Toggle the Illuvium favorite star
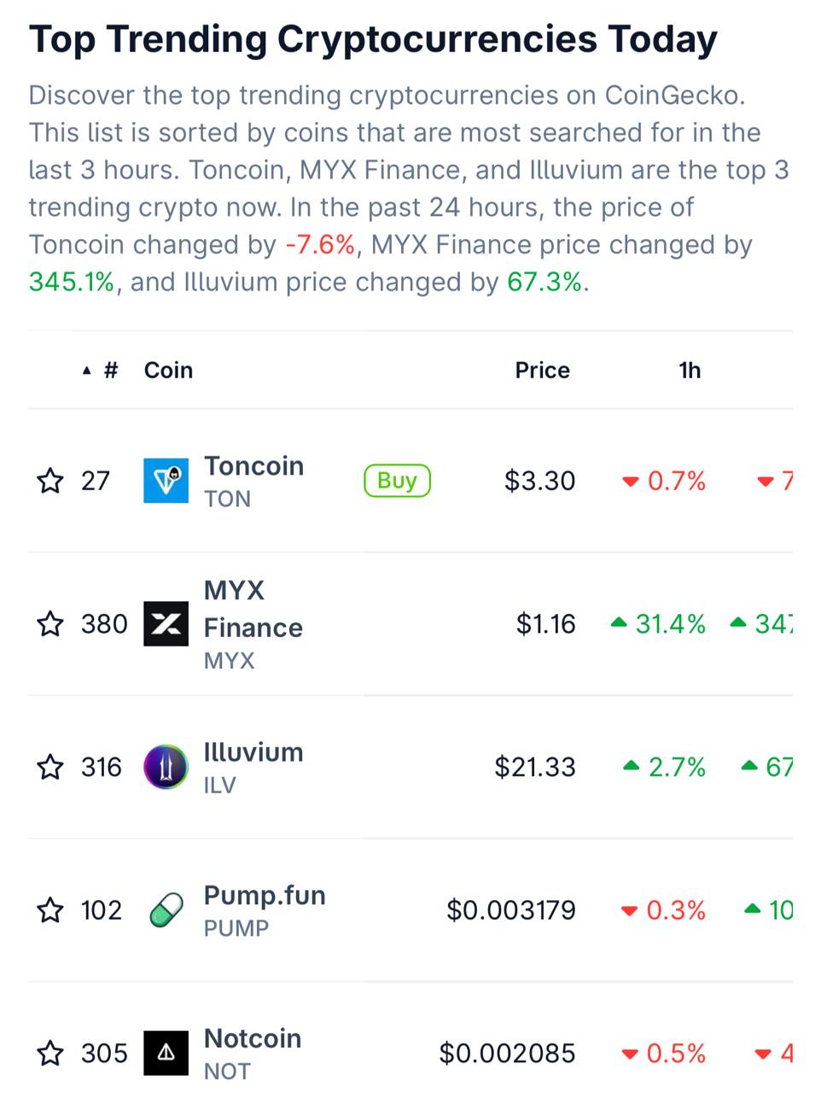Image resolution: width=821 pixels, height=1093 pixels. click(x=50, y=767)
